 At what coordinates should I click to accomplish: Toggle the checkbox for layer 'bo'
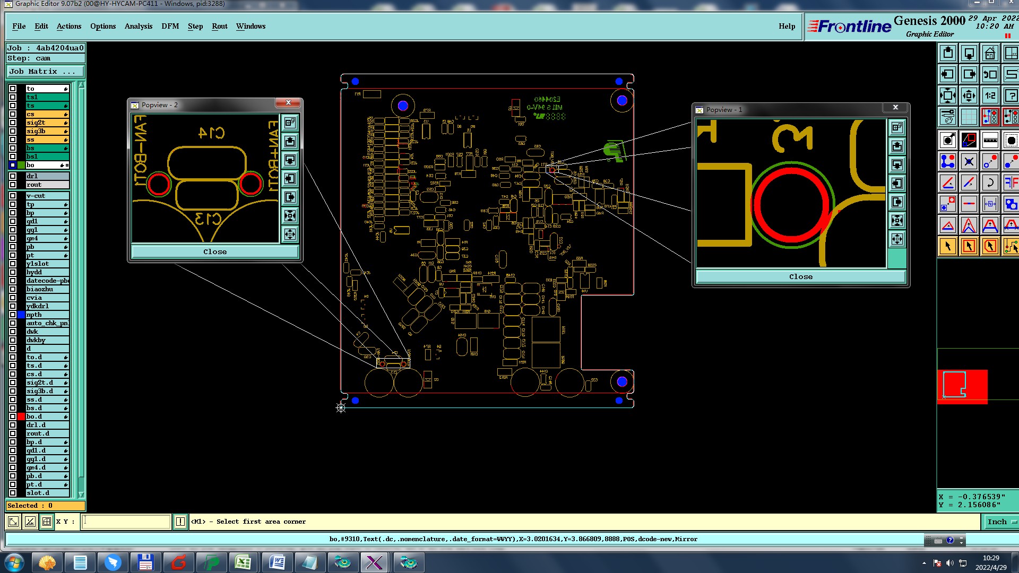click(x=13, y=165)
